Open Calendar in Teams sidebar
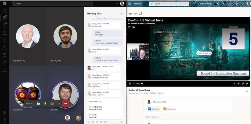Image resolution: width=251 pixels, height=124 pixels. coord(4,33)
